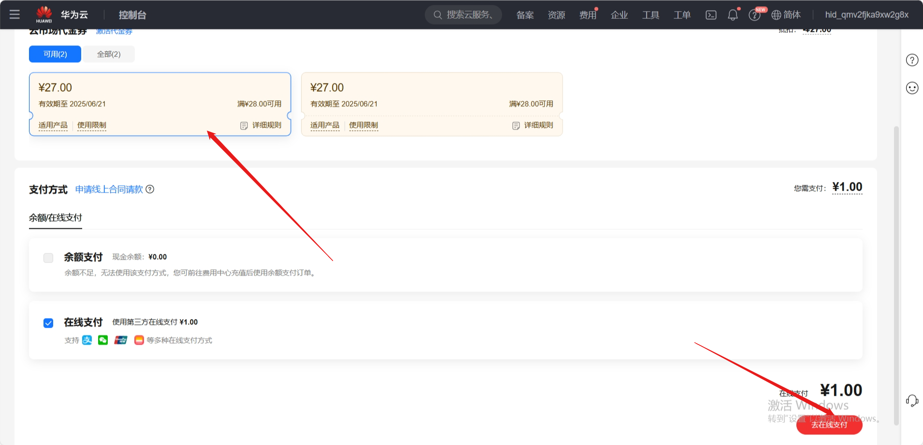
Task: Open the customer service headset icon
Action: tap(912, 401)
